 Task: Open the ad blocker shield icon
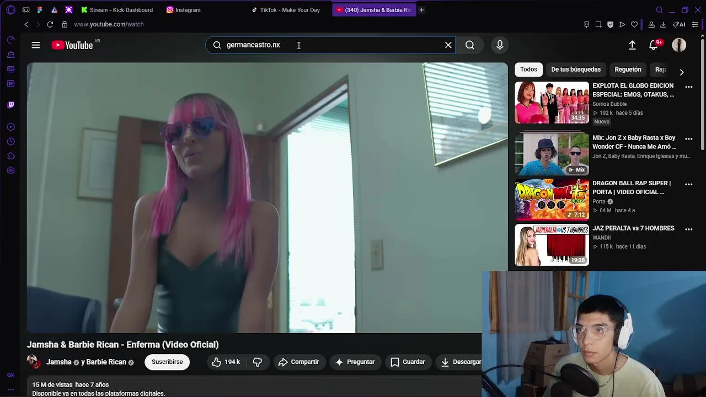(610, 24)
